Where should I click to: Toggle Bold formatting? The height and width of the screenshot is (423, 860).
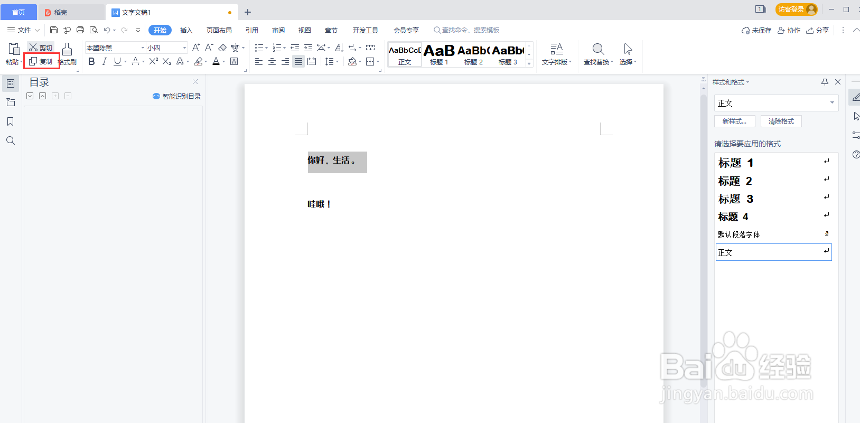[91, 61]
